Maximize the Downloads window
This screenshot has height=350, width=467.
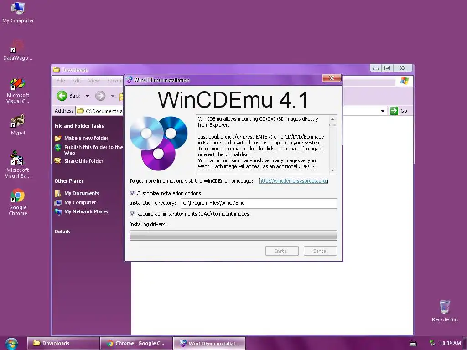click(x=387, y=68)
